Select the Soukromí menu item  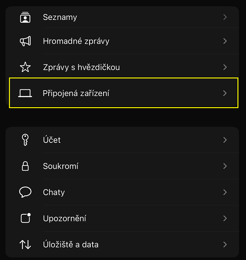122,166
